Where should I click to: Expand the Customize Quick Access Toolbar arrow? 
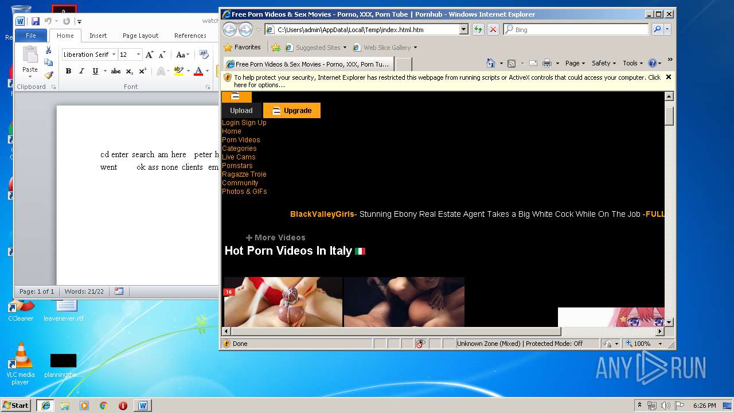pyautogui.click(x=79, y=22)
